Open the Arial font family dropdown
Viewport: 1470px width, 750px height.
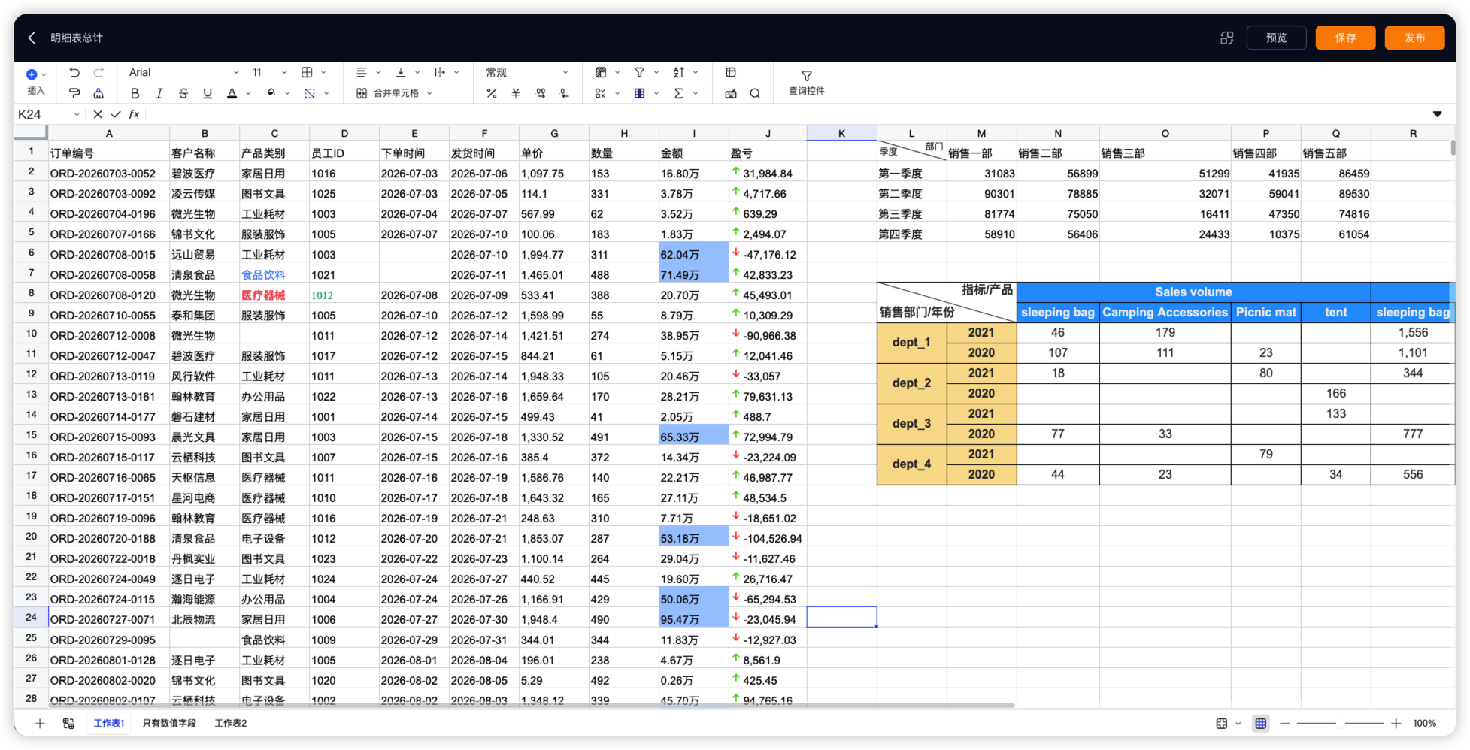pyautogui.click(x=183, y=73)
